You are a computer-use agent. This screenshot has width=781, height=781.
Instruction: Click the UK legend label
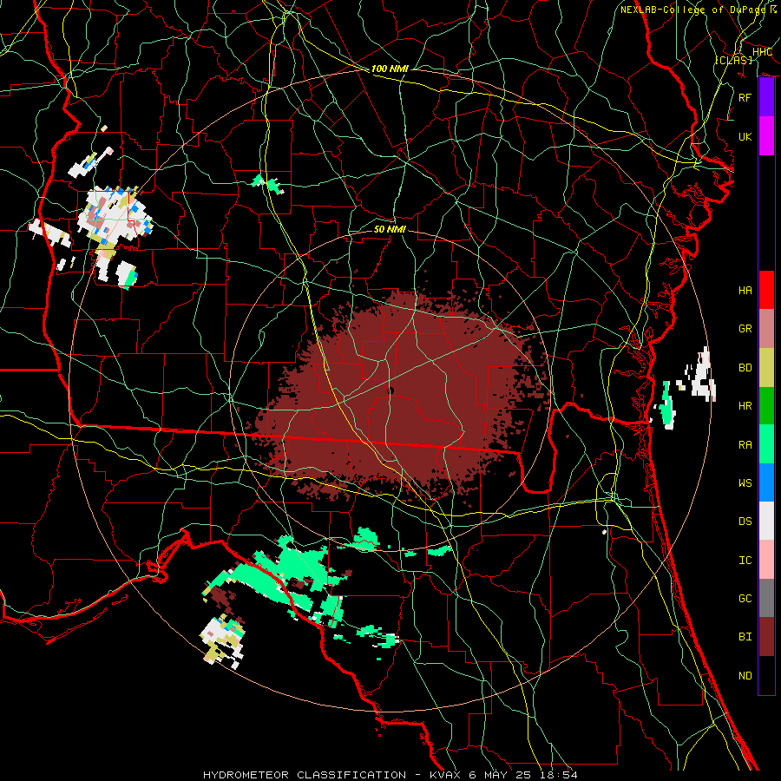[x=745, y=136]
